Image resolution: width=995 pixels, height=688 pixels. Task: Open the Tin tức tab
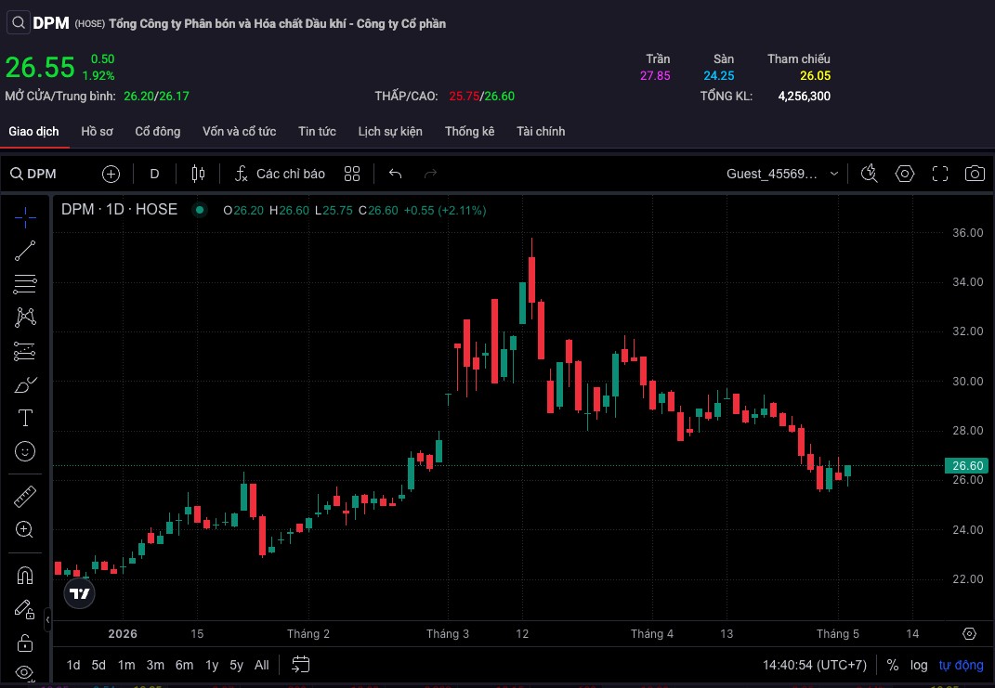[x=318, y=131]
